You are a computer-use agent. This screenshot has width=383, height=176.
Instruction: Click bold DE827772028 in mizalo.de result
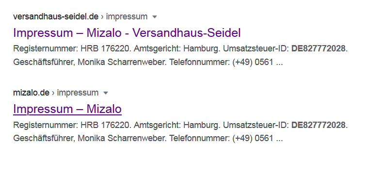coord(319,125)
